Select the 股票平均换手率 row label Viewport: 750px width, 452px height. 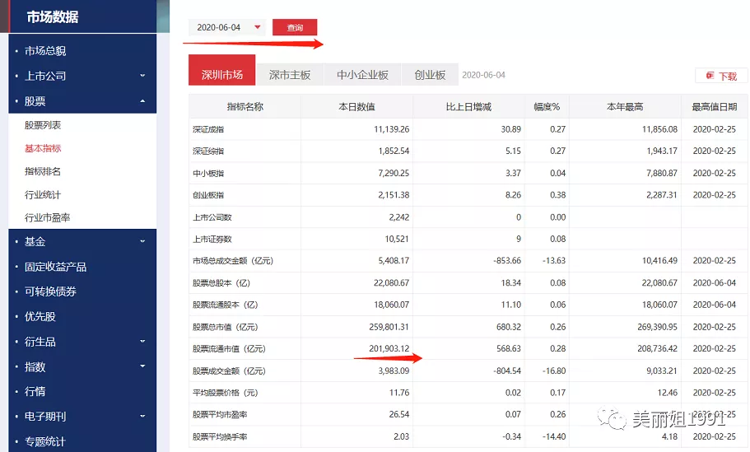point(220,436)
